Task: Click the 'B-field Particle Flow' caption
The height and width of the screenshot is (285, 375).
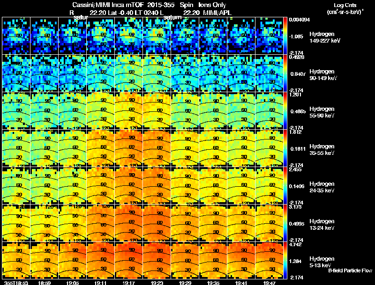Action: (x=350, y=270)
